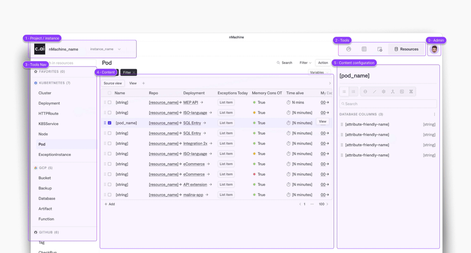Image resolution: width=471 pixels, height=253 pixels.
Task: Select the gear icon in pod_name toolbar
Action: [x=384, y=91]
